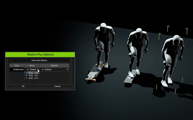Collapse the Auto-load Options section
This screenshot has height=120, width=193.
pos(11,60)
